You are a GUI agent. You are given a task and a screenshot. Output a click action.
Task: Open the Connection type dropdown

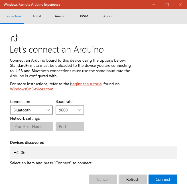pyautogui.click(x=31, y=110)
